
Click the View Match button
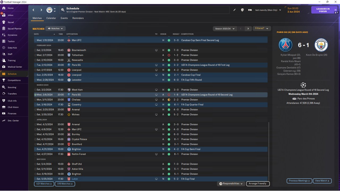[322, 181]
